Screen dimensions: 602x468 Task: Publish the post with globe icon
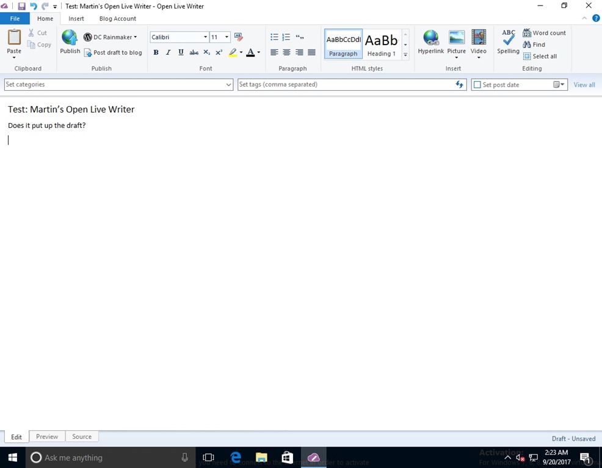(x=70, y=42)
